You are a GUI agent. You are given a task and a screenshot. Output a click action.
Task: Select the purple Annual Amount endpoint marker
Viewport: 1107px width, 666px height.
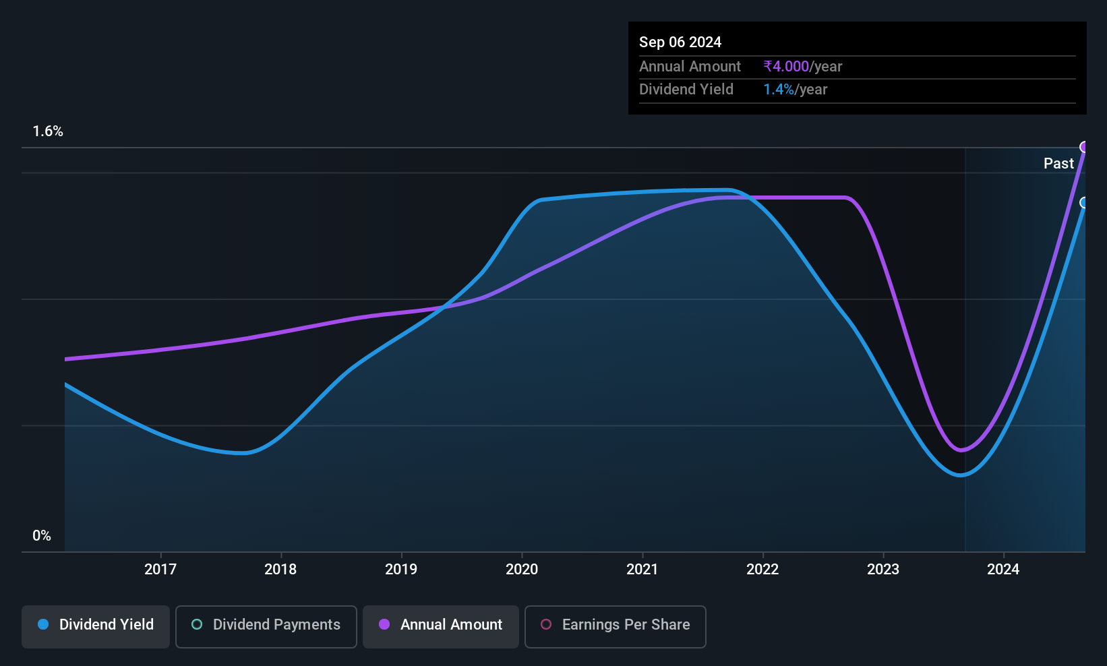click(x=1085, y=147)
